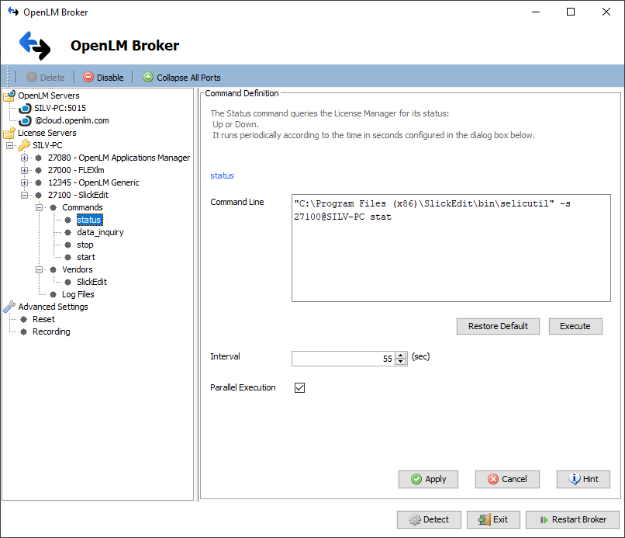Screen dimensions: 625x538
Task: Click the Delete toolbar icon
Action: [30, 77]
